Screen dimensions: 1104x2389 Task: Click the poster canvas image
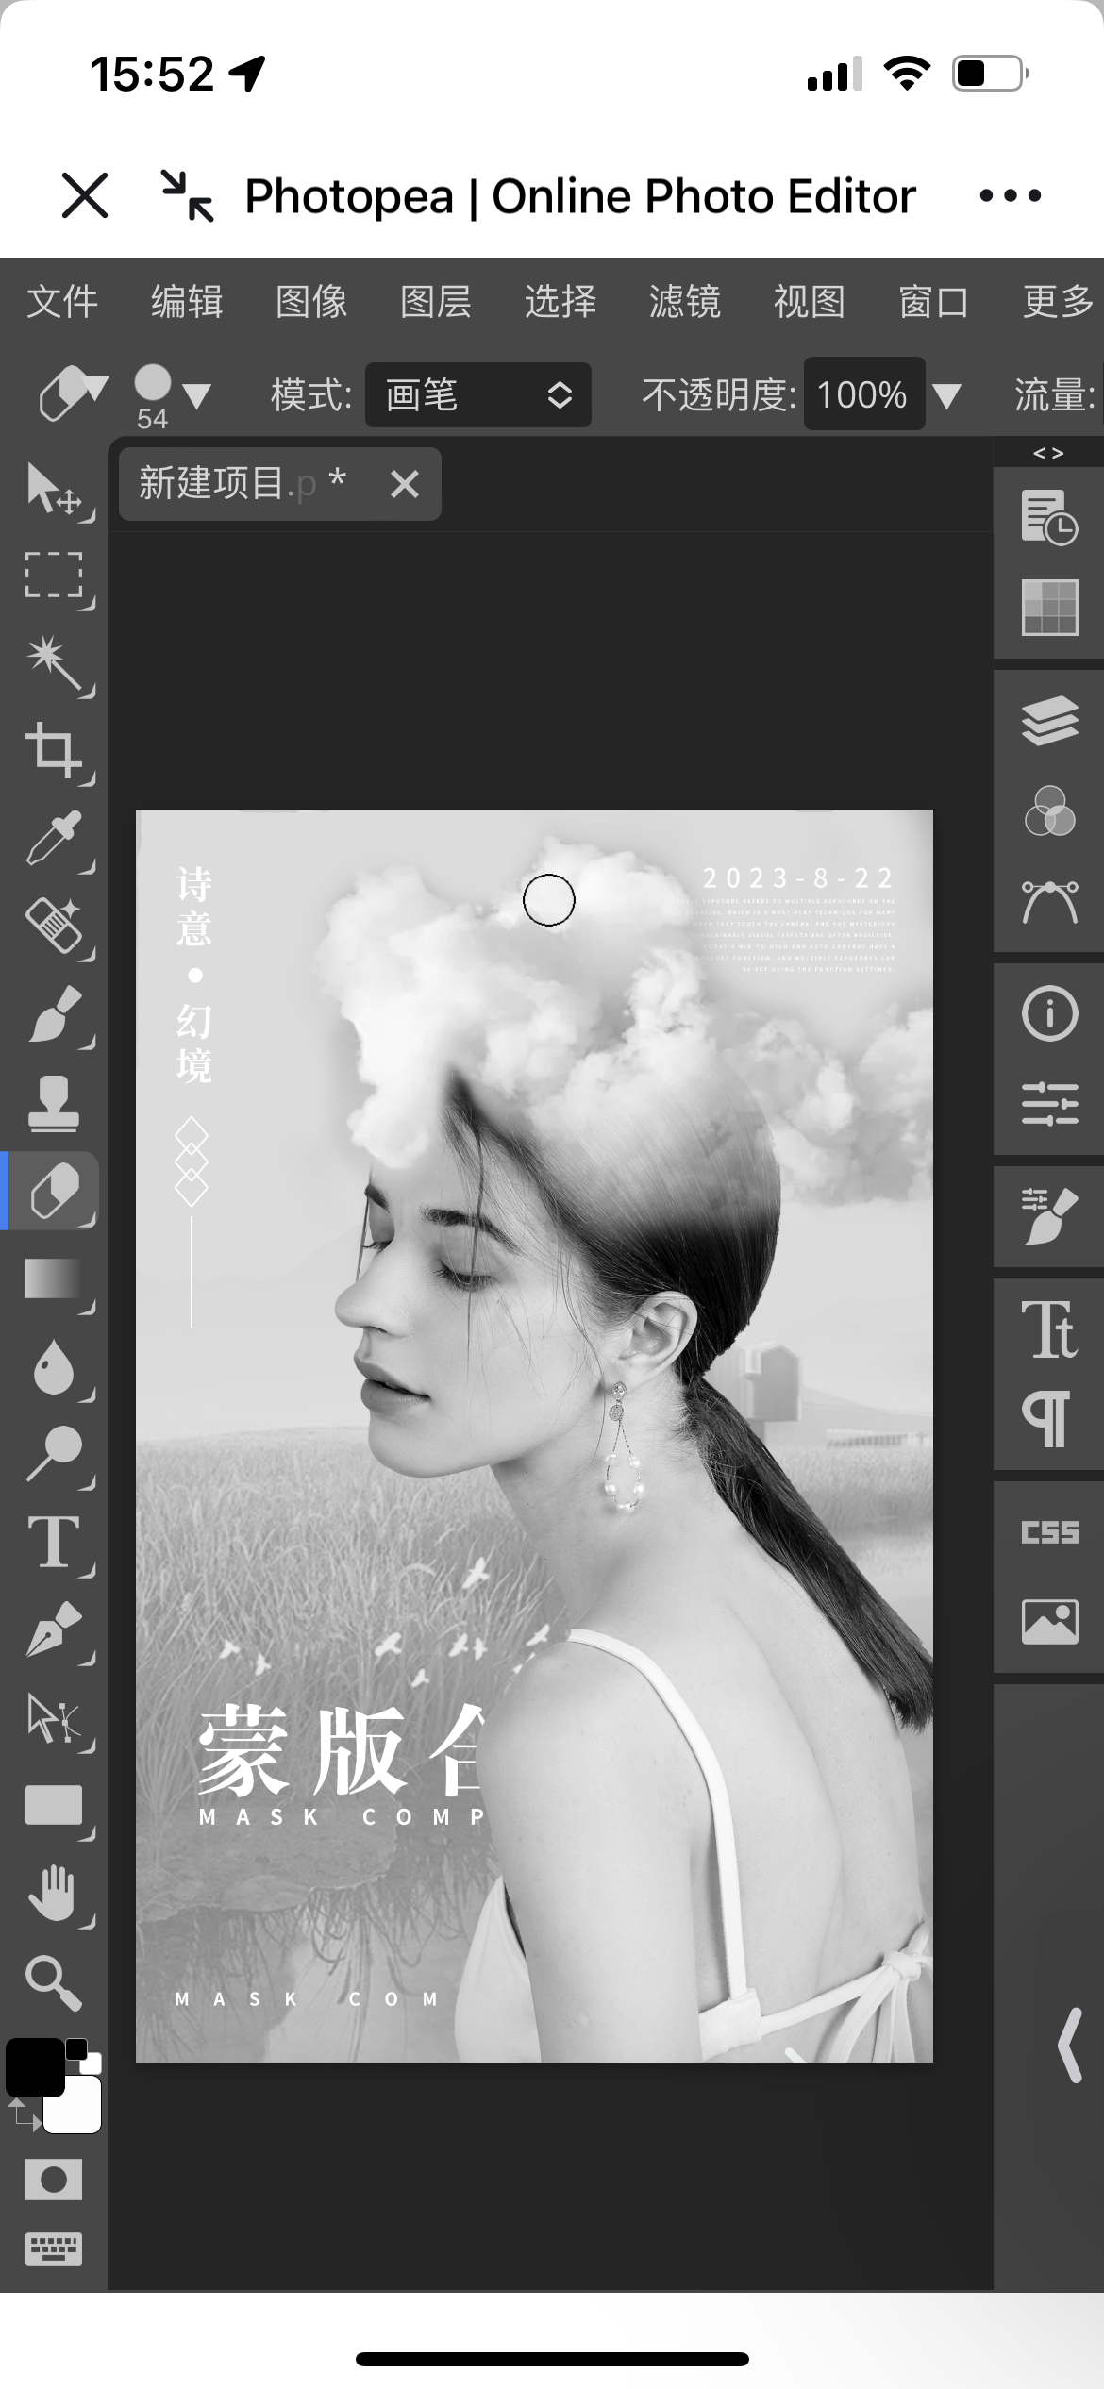[534, 1435]
